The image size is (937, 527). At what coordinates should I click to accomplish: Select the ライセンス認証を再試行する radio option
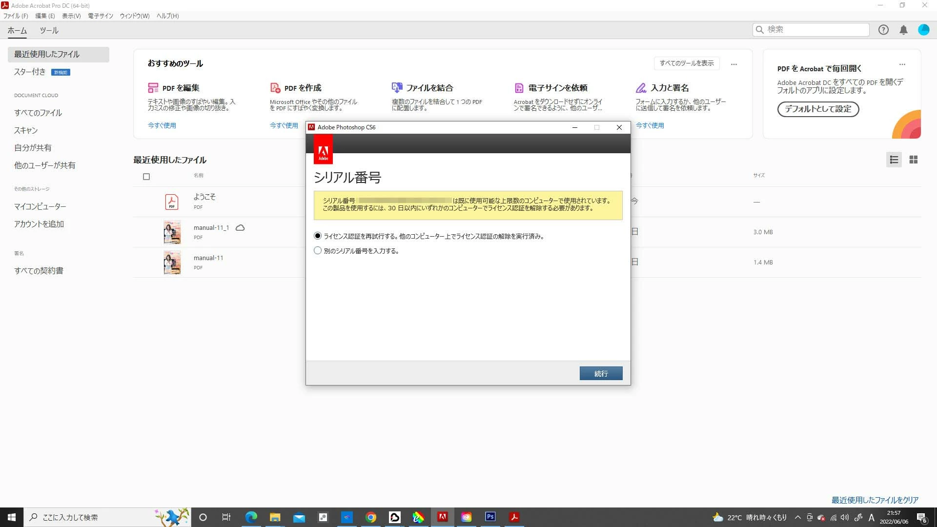(318, 236)
